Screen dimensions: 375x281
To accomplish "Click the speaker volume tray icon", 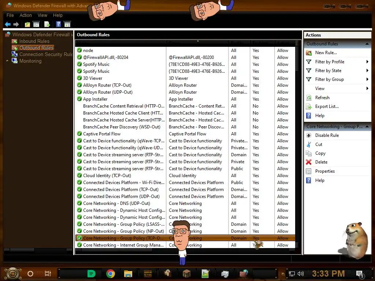I will tap(301, 274).
